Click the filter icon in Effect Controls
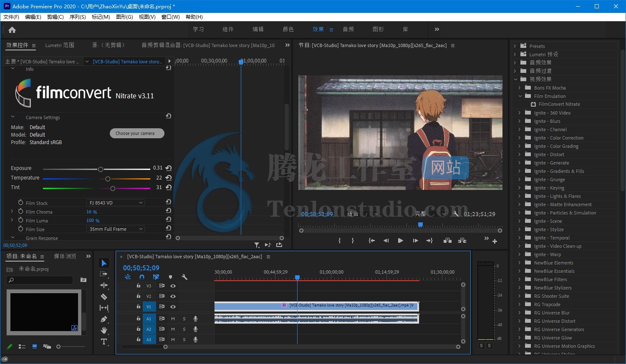The height and width of the screenshot is (364, 626). point(257,245)
